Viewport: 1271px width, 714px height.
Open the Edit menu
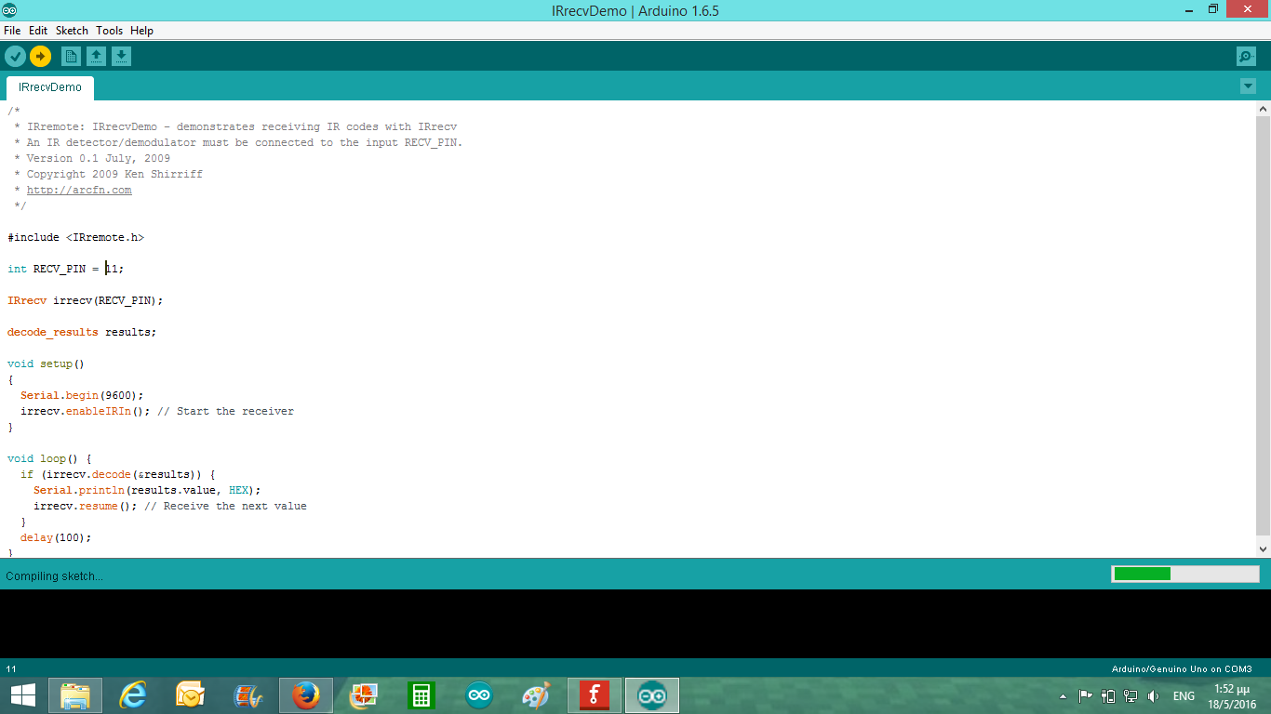pos(38,31)
